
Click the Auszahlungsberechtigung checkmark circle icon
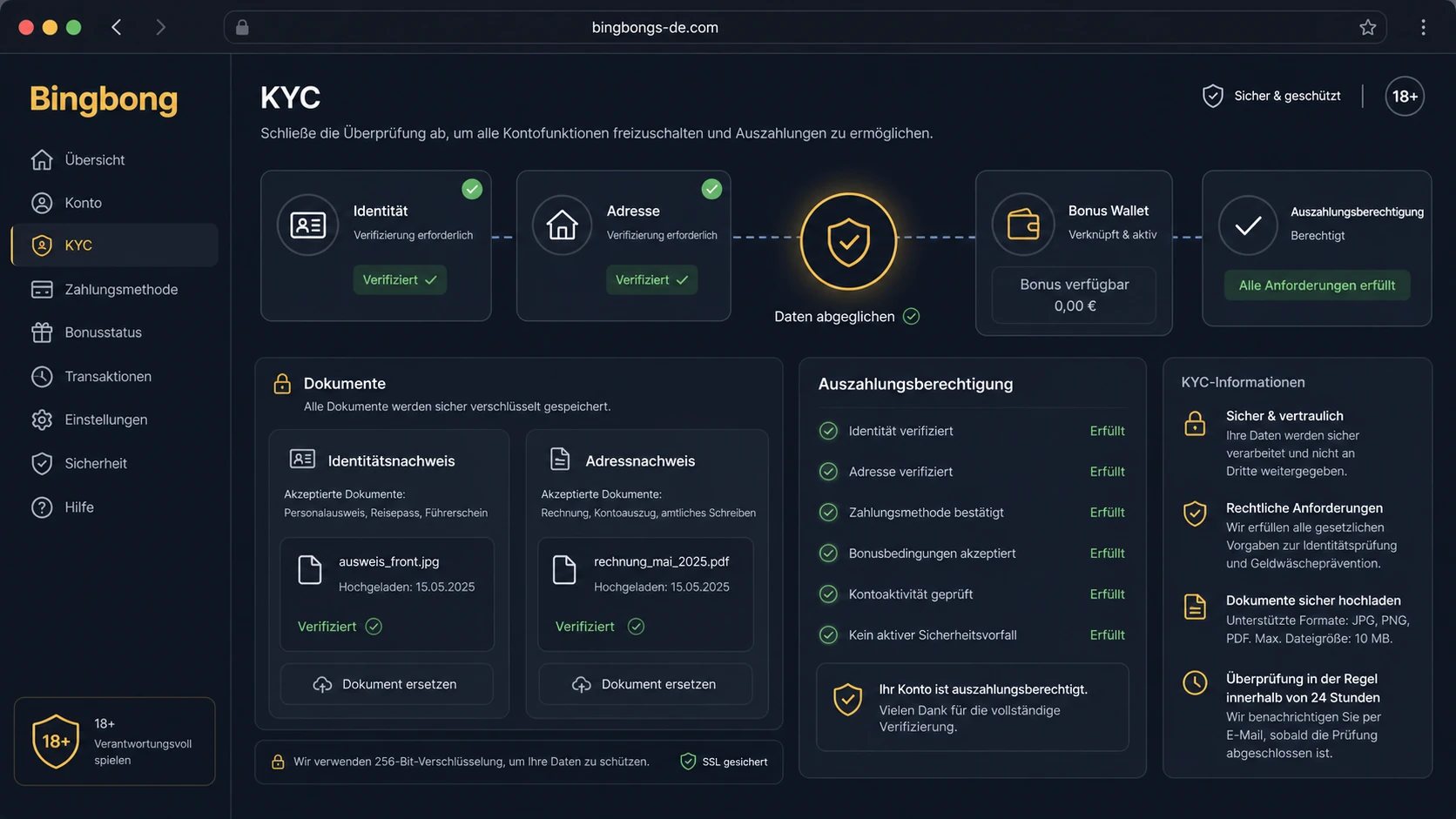(1248, 225)
